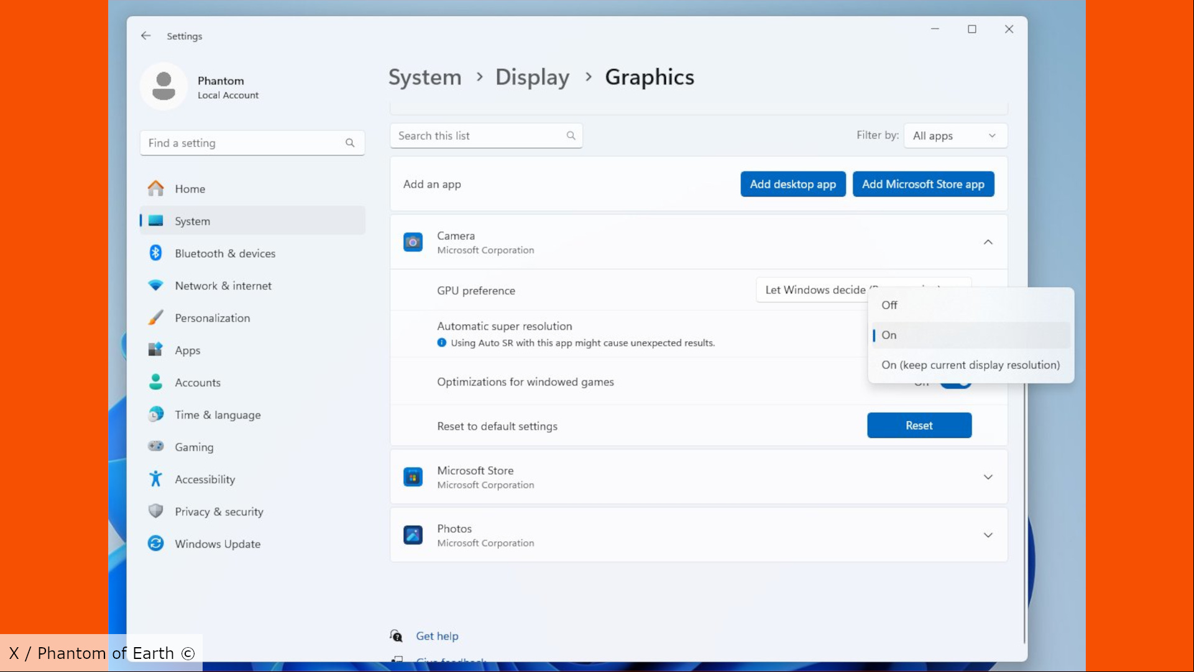Open the Get help link
This screenshot has width=1194, height=672.
pyautogui.click(x=437, y=636)
